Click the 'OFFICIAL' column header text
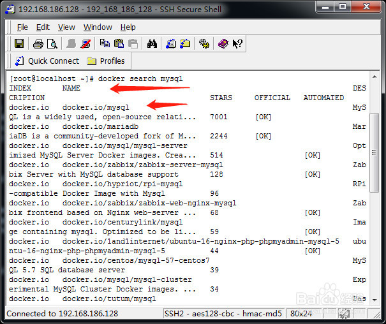Image resolution: width=386 pixels, height=324 pixels. [x=272, y=98]
